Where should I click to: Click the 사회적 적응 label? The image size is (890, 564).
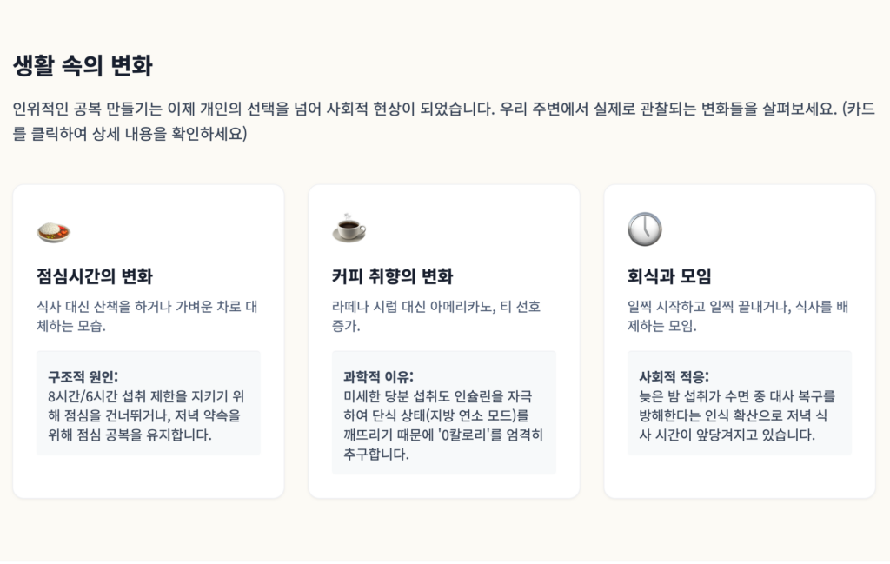(674, 376)
